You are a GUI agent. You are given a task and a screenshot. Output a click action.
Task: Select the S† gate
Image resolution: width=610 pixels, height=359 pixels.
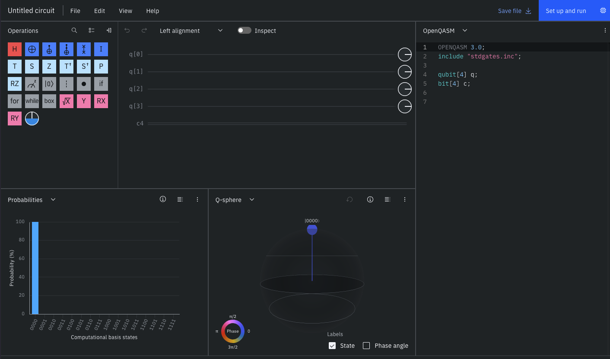(x=84, y=67)
